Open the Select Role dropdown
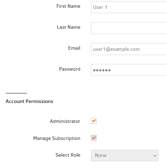167x168 pixels. [x=125, y=156]
